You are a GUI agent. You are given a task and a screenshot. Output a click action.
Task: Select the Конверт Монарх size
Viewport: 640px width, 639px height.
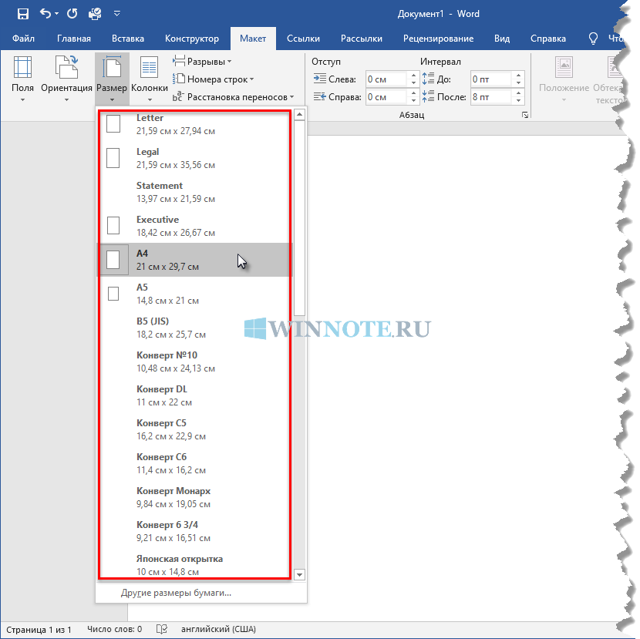click(195, 497)
